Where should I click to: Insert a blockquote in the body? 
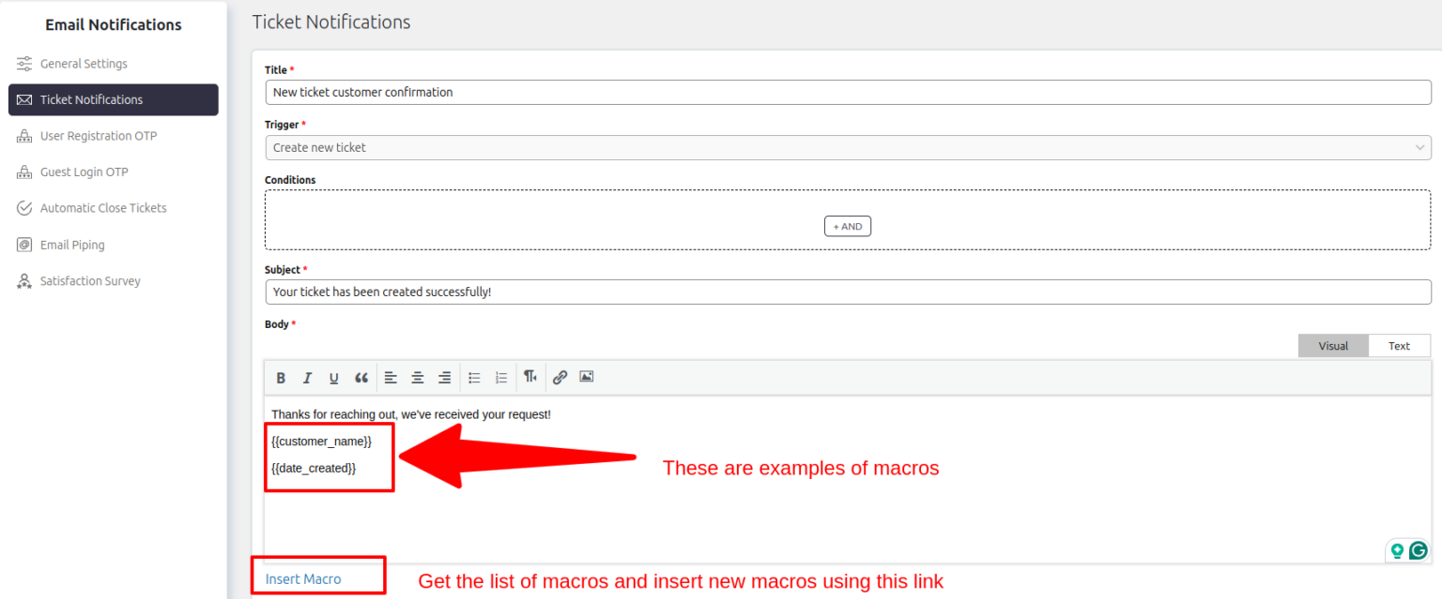point(361,378)
